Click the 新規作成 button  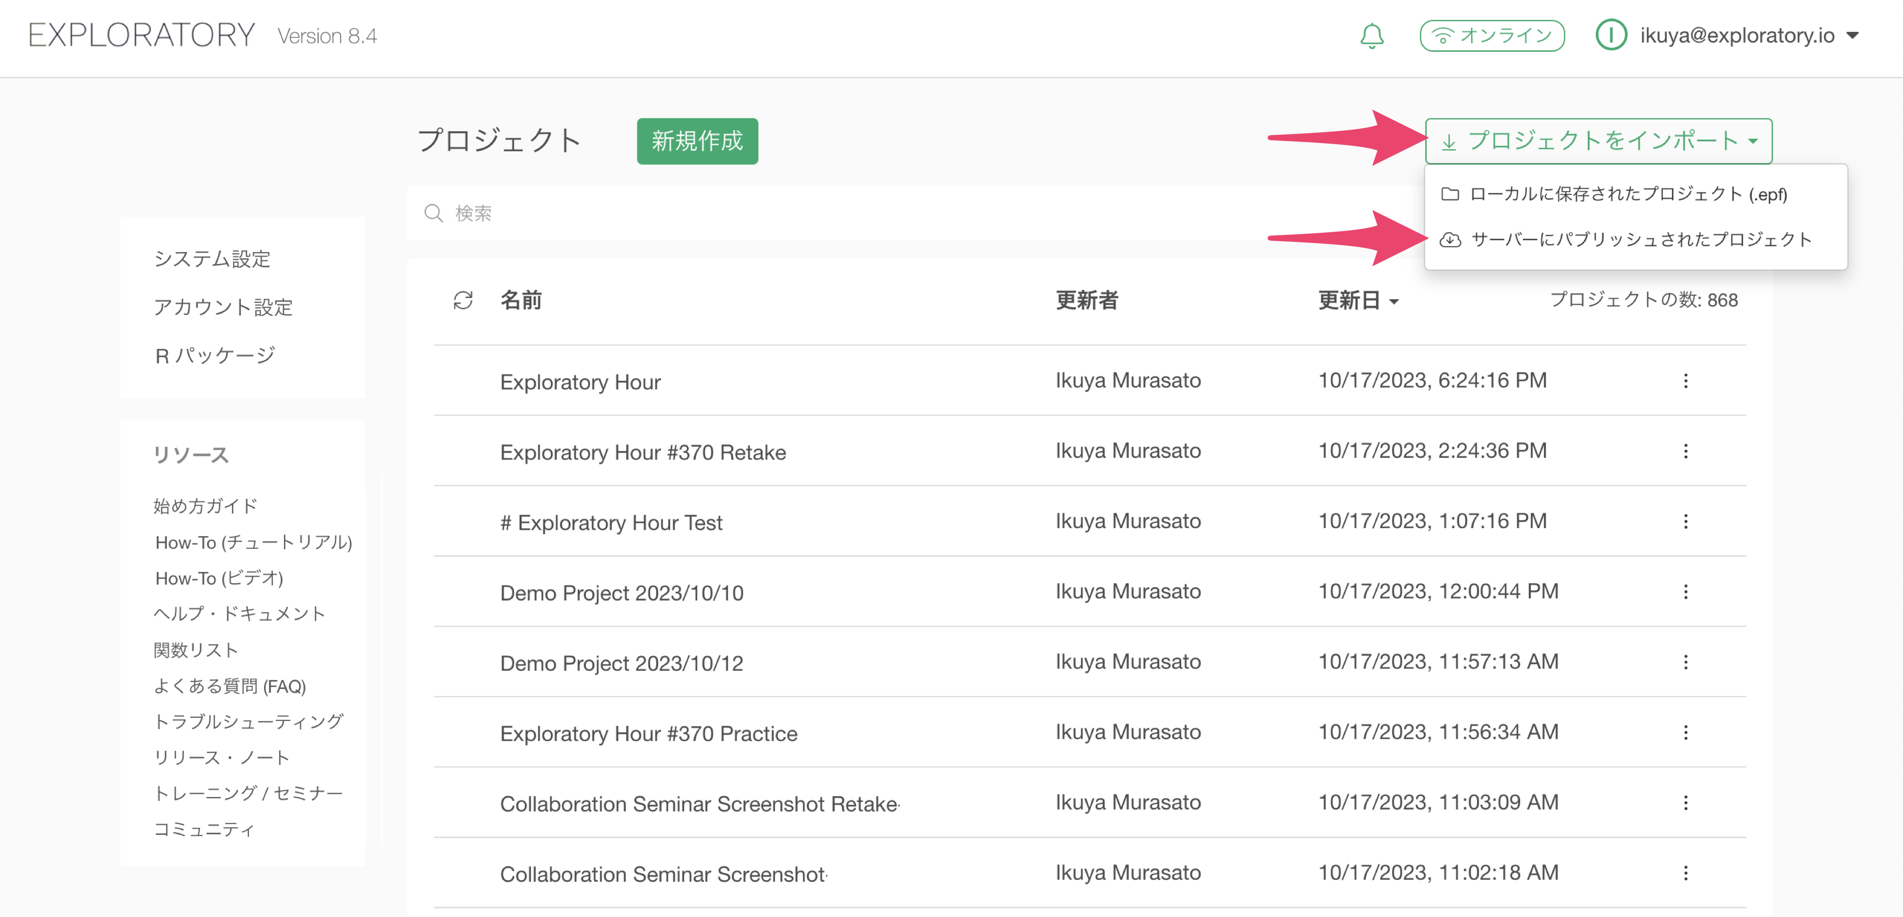tap(697, 140)
